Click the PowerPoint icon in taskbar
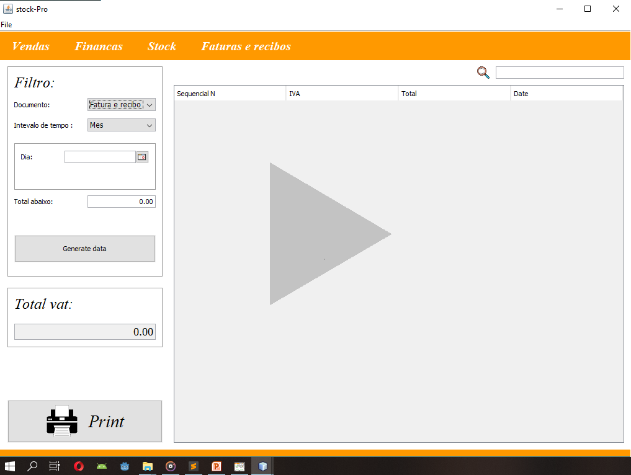The image size is (631, 475). tap(217, 466)
